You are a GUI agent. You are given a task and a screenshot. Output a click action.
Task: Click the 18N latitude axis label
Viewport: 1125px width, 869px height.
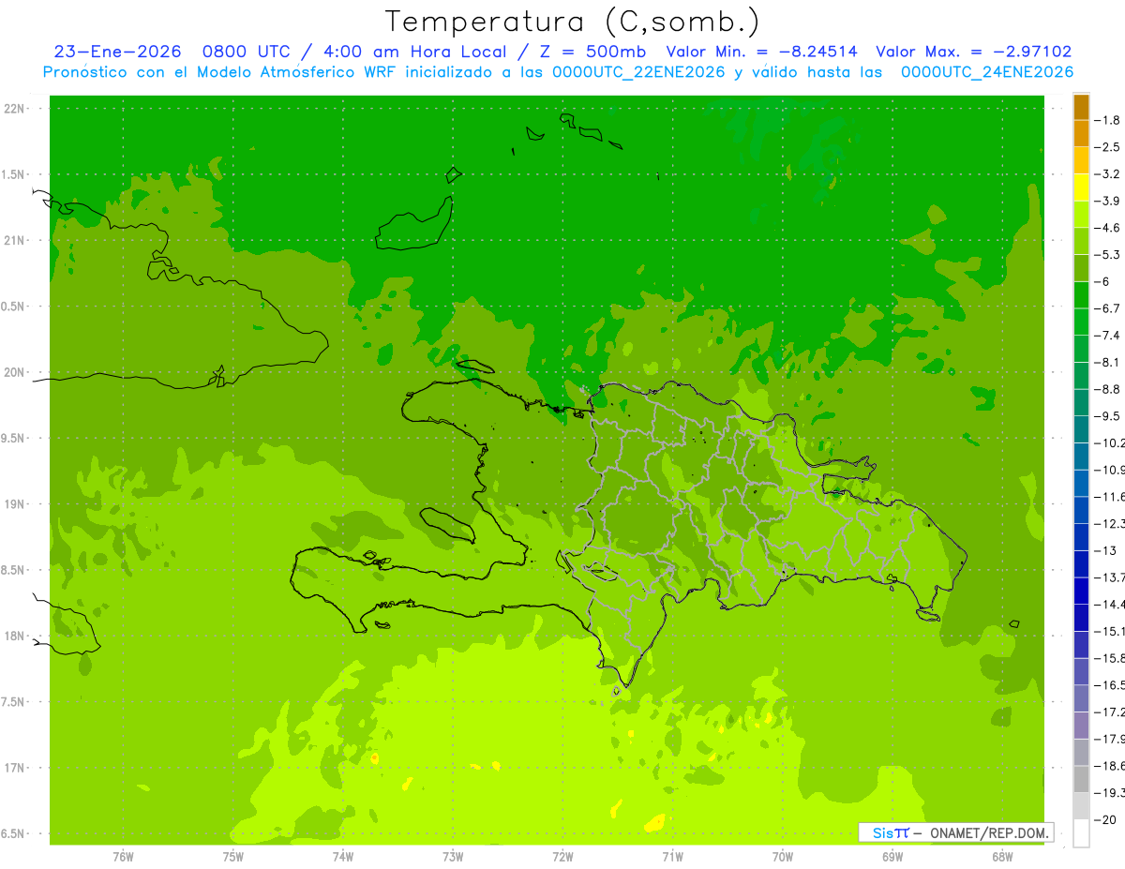click(x=16, y=636)
